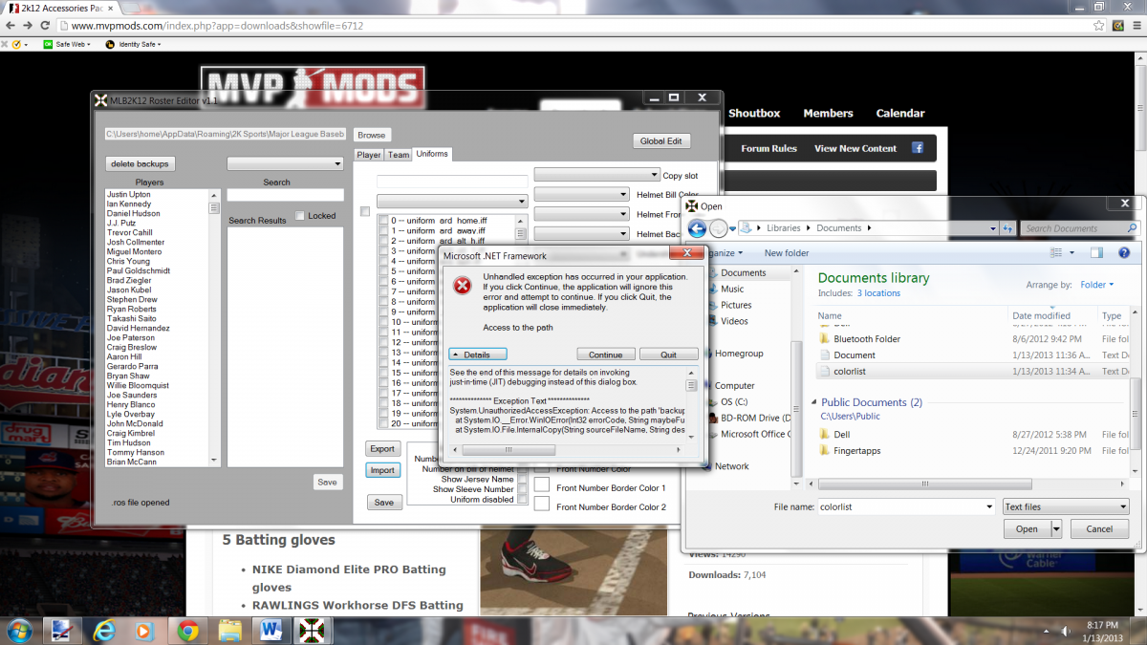Image resolution: width=1147 pixels, height=645 pixels.
Task: Go back in the Open dialog
Action: point(697,228)
